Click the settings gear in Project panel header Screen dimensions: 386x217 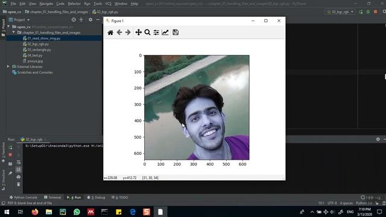click(90, 20)
